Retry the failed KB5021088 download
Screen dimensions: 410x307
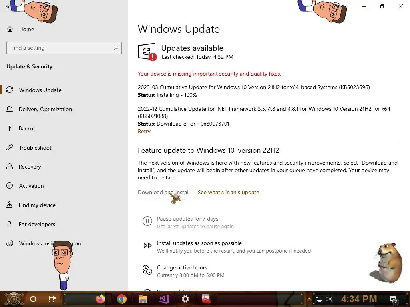pos(144,131)
